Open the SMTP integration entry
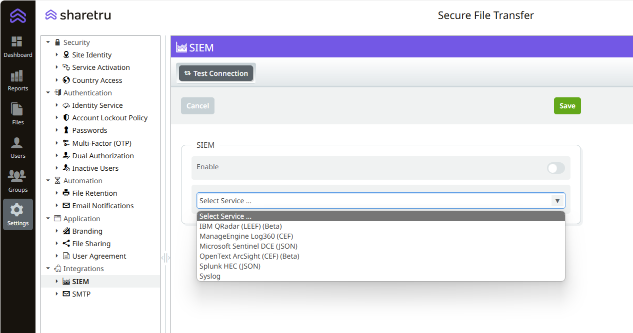The image size is (633, 333). [80, 294]
